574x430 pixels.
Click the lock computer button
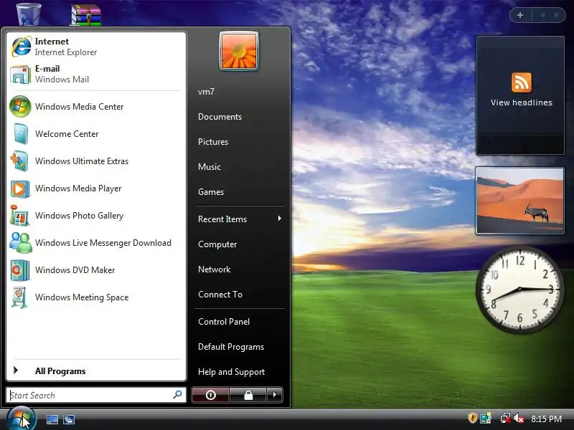point(248,395)
